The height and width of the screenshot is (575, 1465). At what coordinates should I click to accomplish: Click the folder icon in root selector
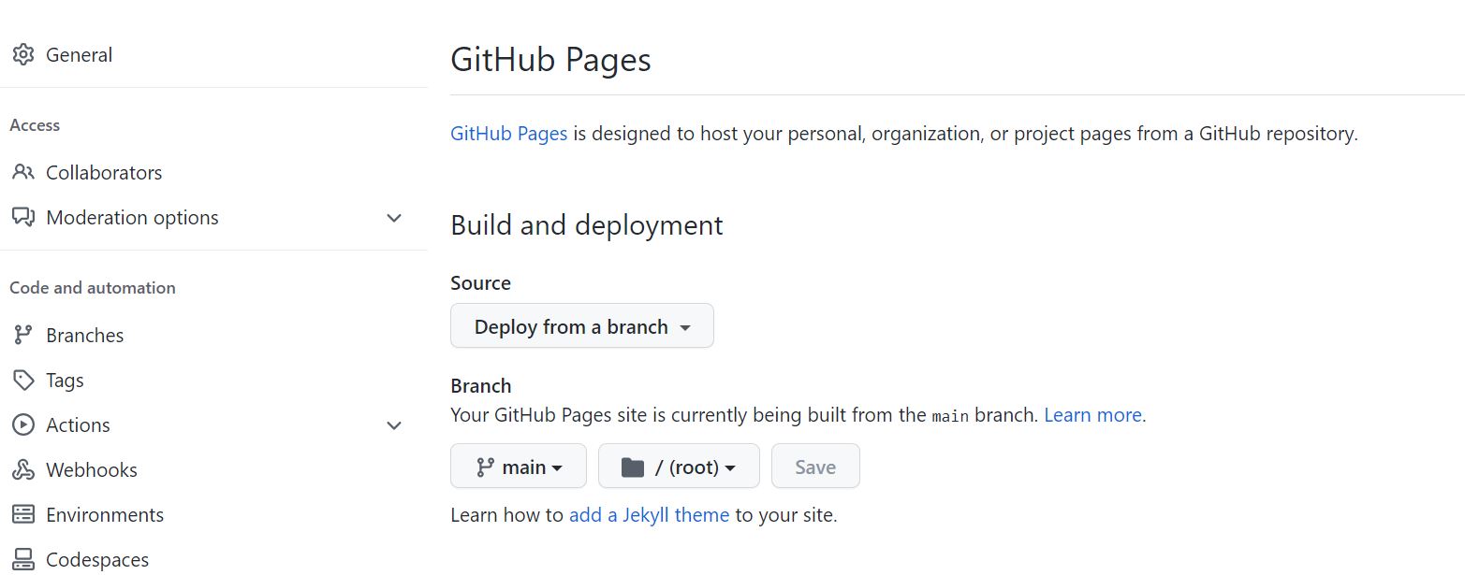[633, 467]
